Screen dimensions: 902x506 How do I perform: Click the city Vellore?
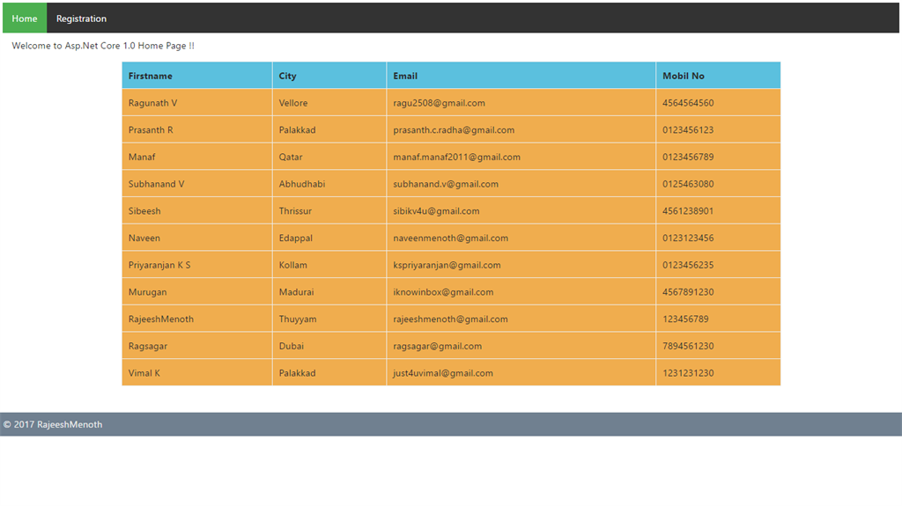[x=293, y=103]
